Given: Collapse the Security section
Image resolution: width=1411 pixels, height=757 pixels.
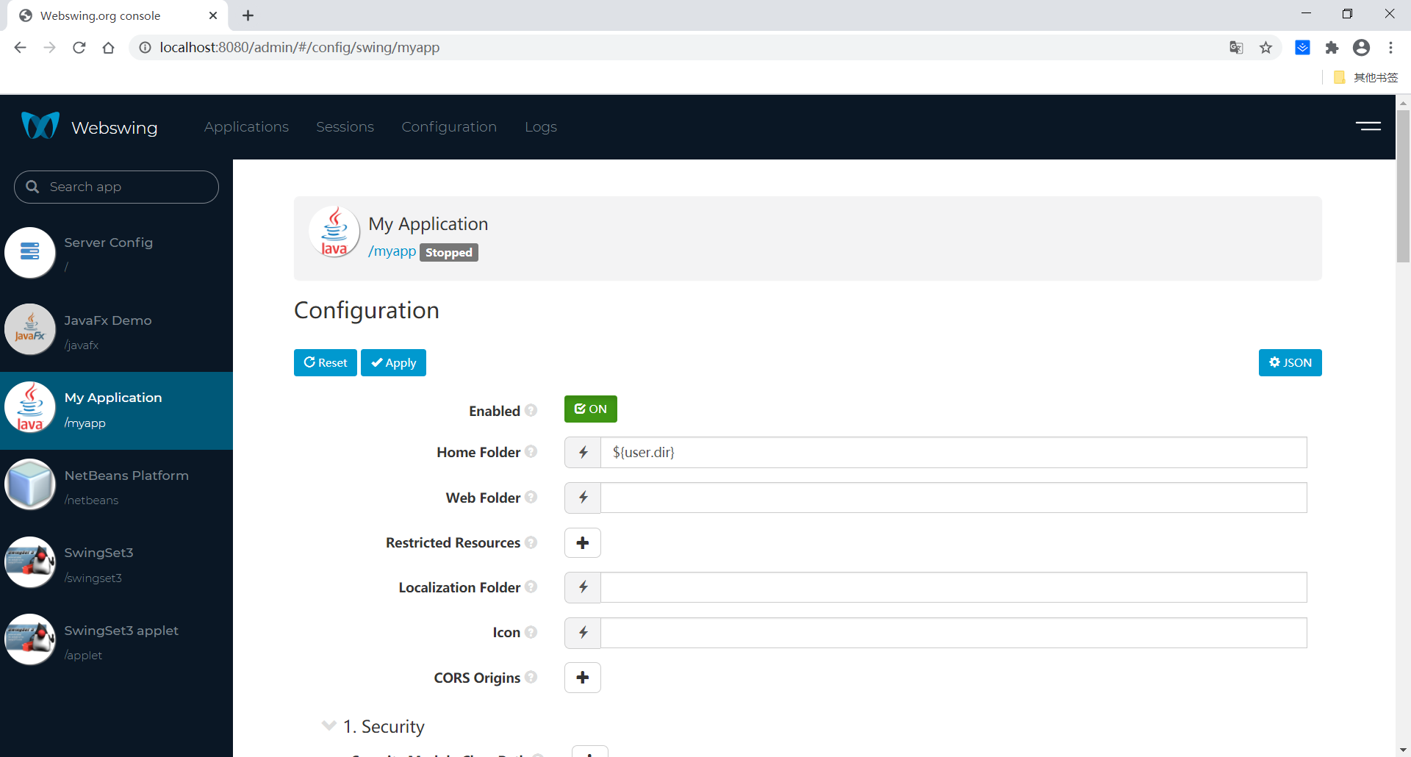Looking at the screenshot, I should pyautogui.click(x=328, y=725).
